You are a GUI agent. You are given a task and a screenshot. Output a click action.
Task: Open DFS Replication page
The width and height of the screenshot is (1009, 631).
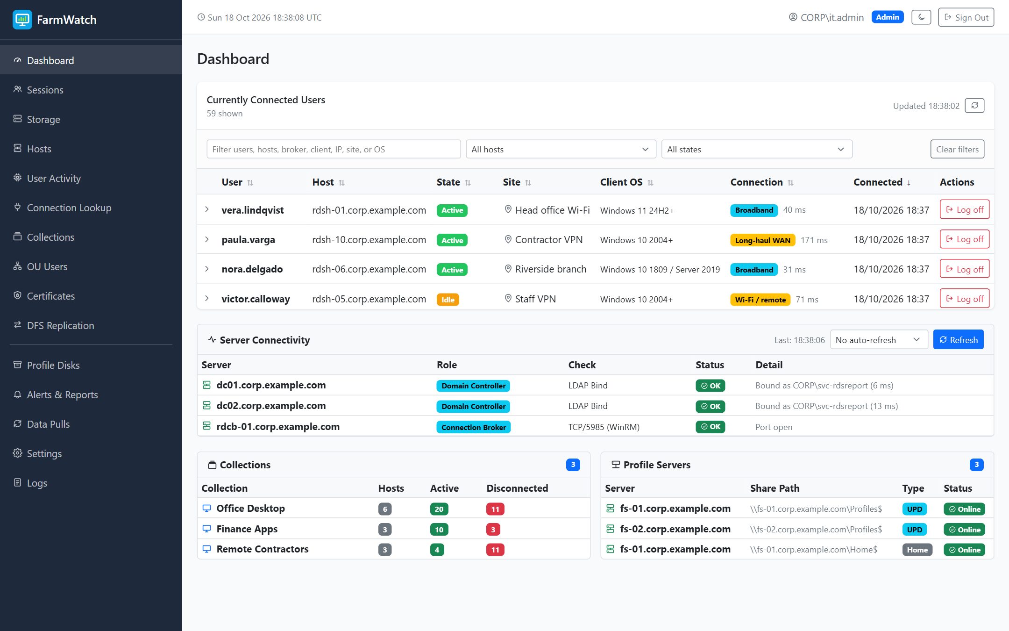(x=91, y=325)
